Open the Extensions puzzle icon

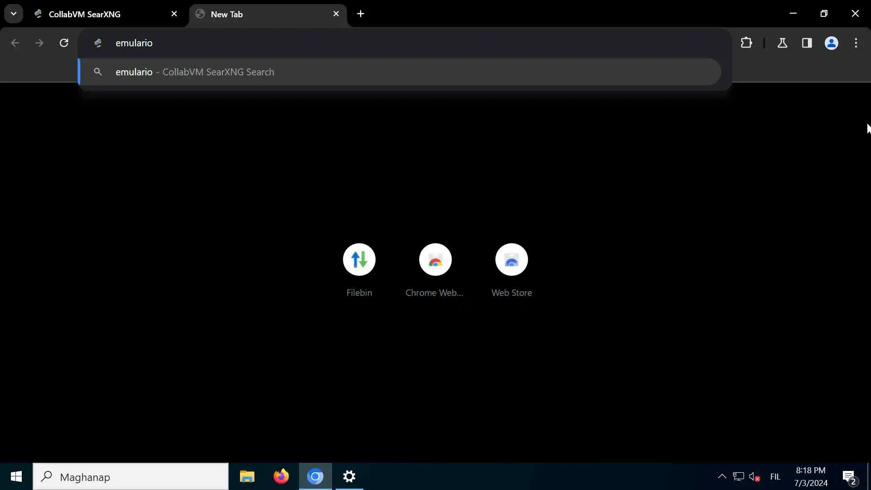coord(746,43)
